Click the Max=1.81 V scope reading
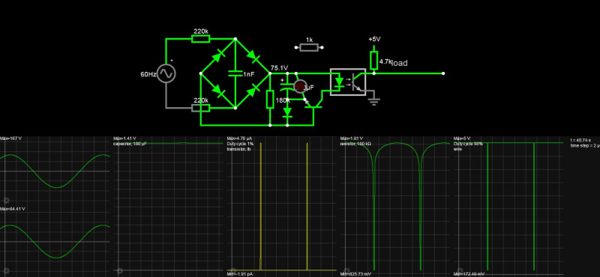The height and width of the screenshot is (277, 600). click(x=351, y=138)
